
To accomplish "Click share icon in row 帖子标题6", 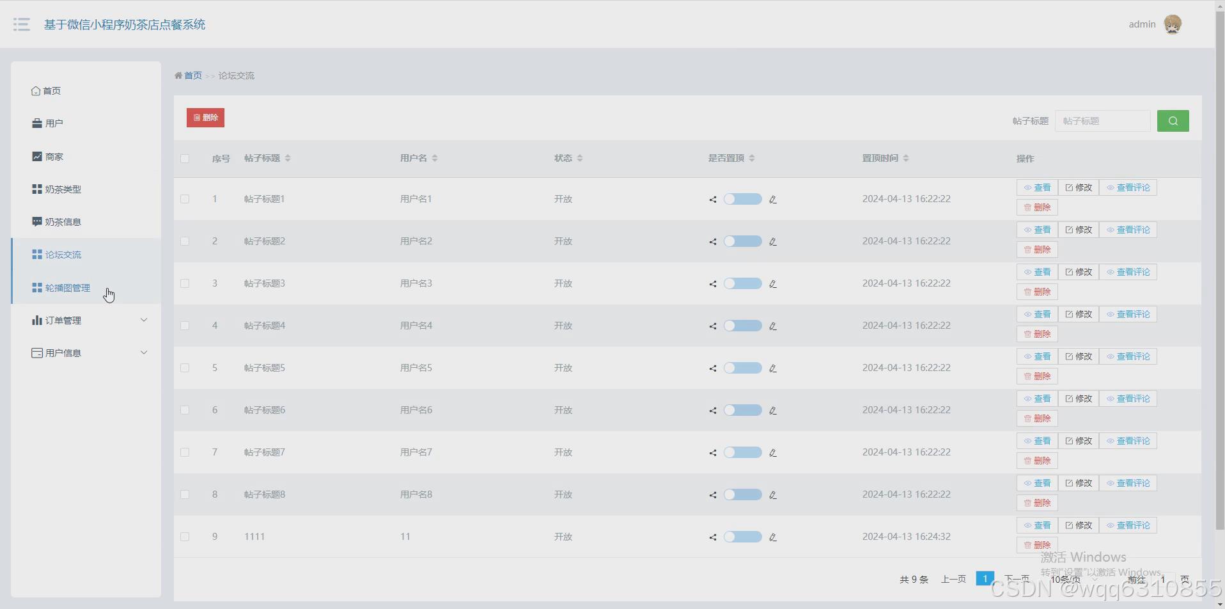I will 712,411.
